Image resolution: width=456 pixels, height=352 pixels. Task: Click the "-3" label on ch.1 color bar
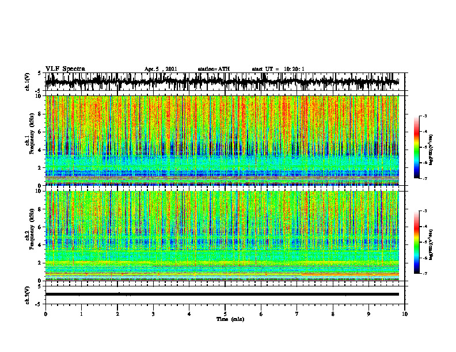[x=425, y=116]
